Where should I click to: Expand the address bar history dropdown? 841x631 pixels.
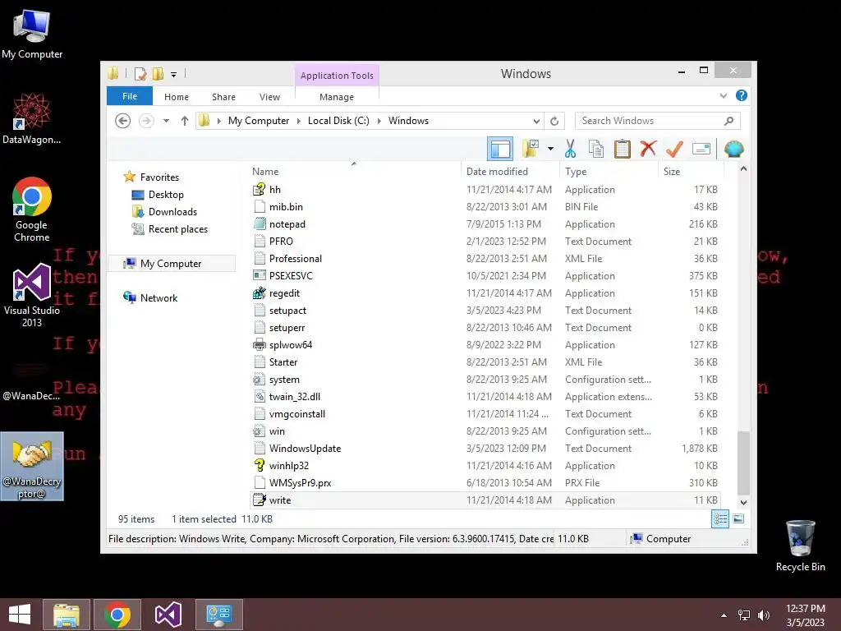pos(536,121)
